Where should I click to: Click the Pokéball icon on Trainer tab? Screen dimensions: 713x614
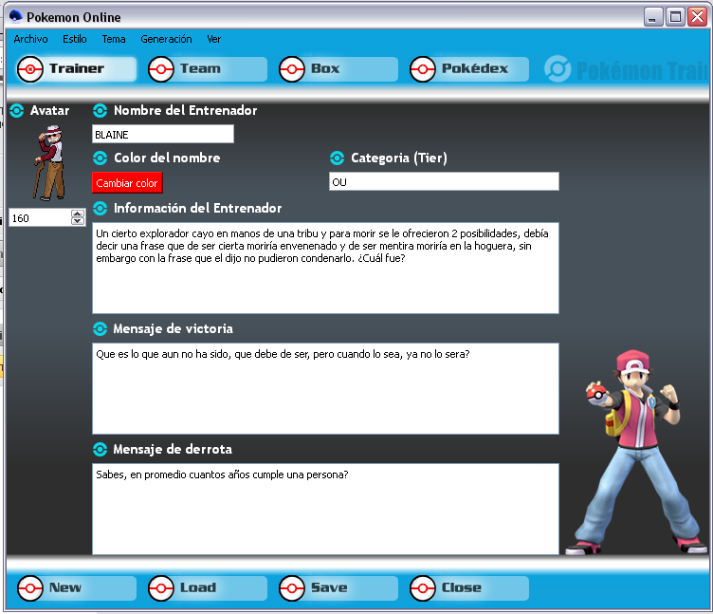(x=30, y=69)
